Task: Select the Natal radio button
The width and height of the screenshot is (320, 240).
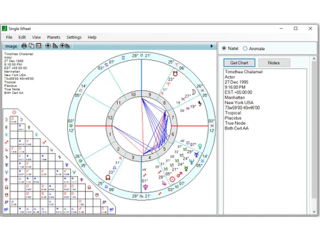Action: [224, 48]
